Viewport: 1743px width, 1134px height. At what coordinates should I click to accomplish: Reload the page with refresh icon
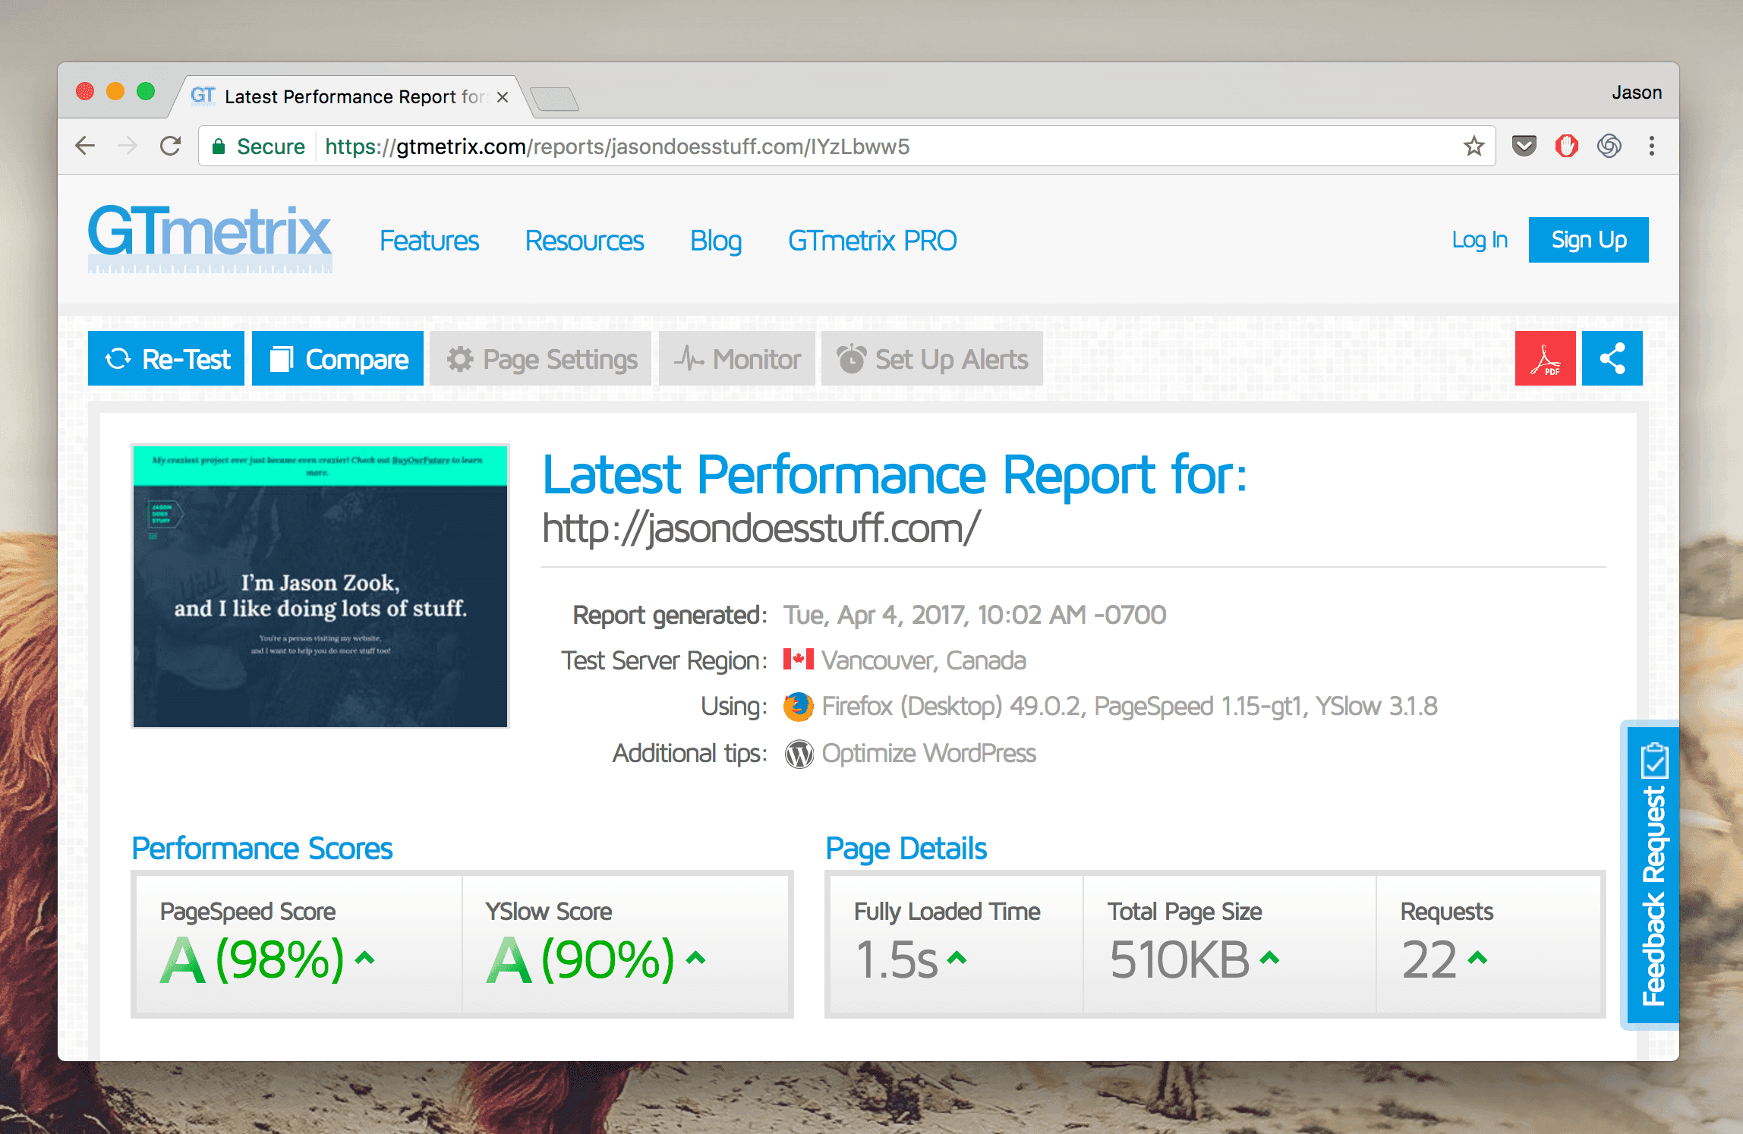(x=170, y=146)
